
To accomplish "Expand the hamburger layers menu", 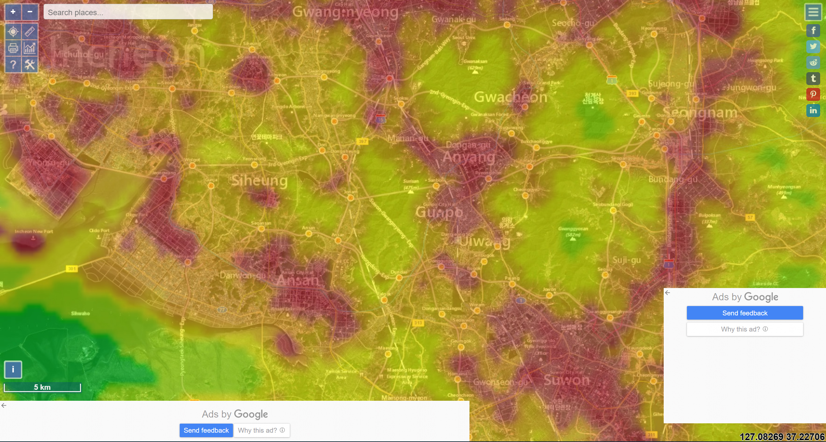I will (x=813, y=12).
